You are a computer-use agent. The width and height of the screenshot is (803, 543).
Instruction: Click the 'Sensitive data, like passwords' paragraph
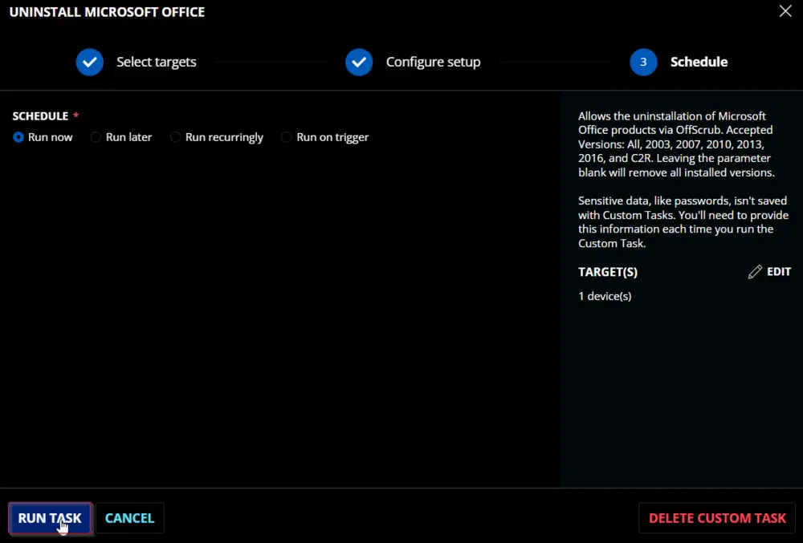tap(683, 222)
